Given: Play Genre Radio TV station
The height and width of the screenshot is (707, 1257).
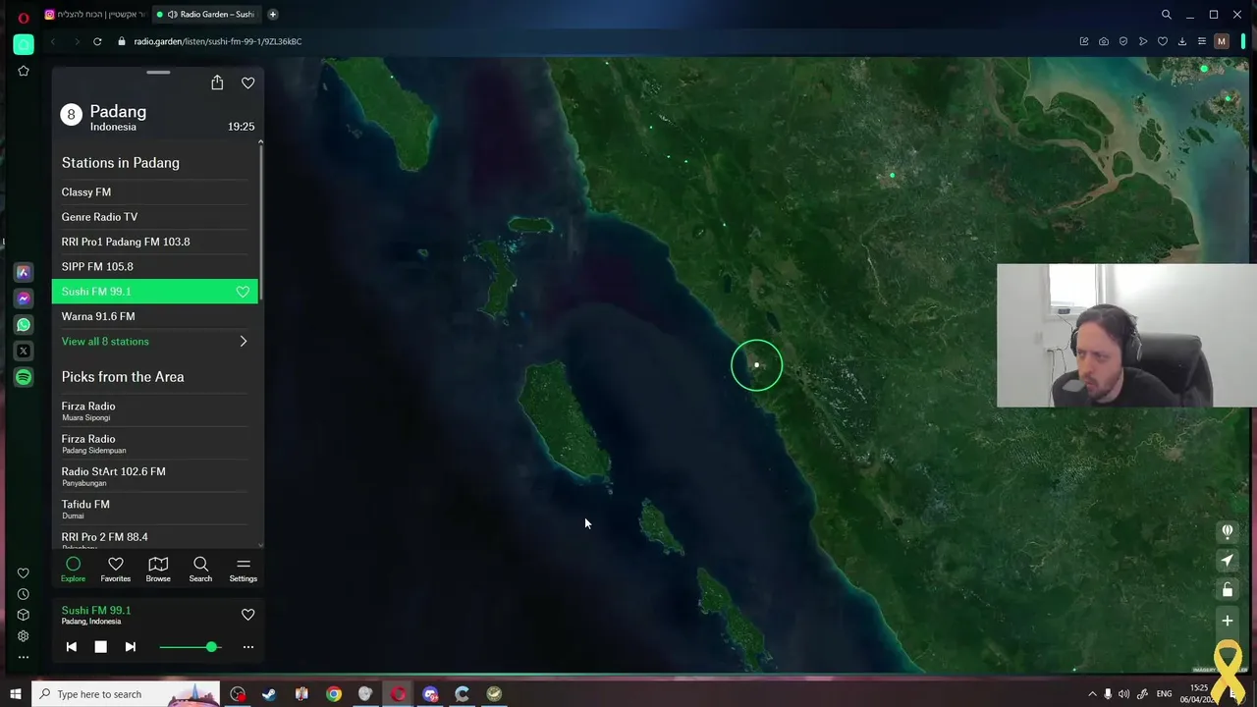Looking at the screenshot, I should 155,217.
